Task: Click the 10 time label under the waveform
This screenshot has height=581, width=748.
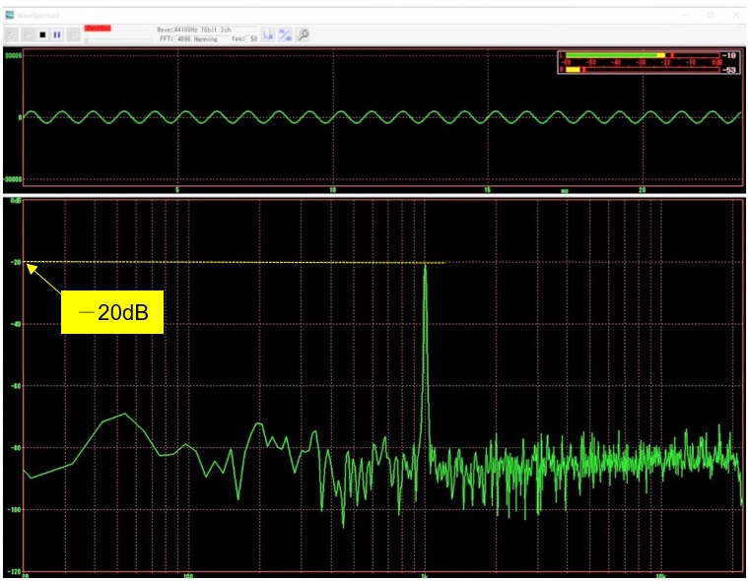Action: tap(332, 190)
